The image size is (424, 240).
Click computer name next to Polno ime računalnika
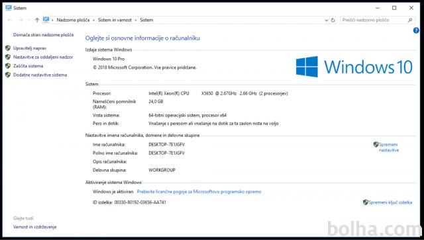click(x=166, y=153)
